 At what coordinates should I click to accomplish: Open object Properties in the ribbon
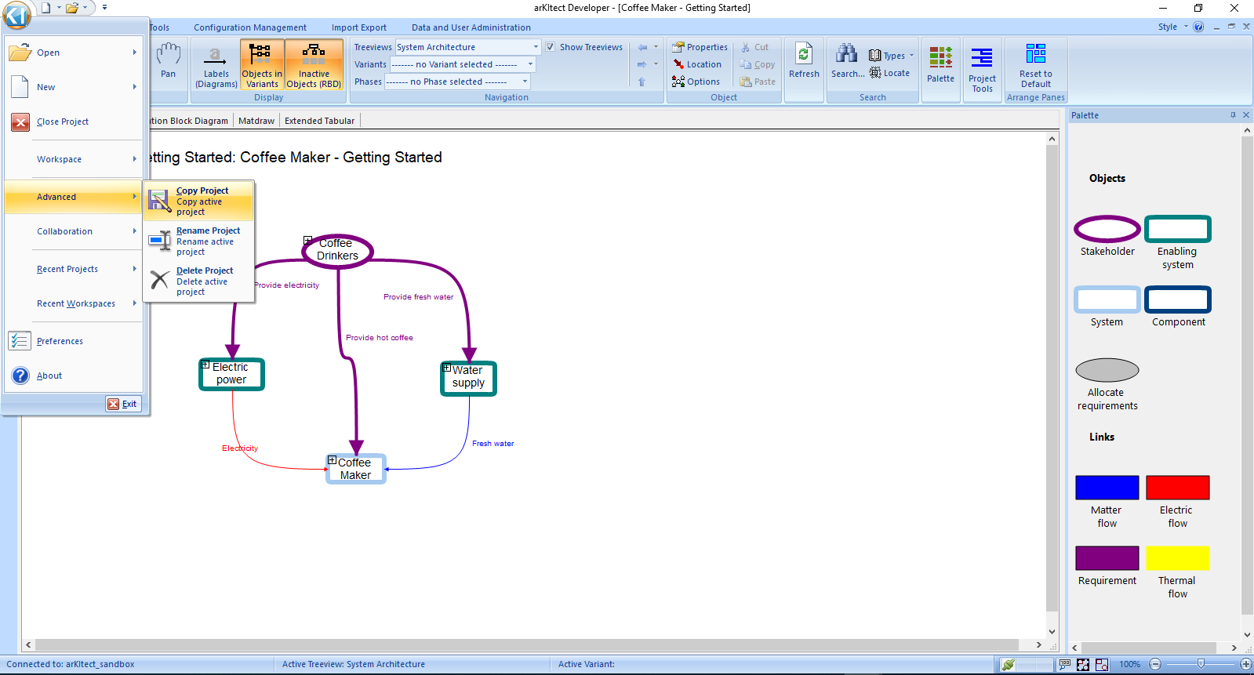point(700,47)
